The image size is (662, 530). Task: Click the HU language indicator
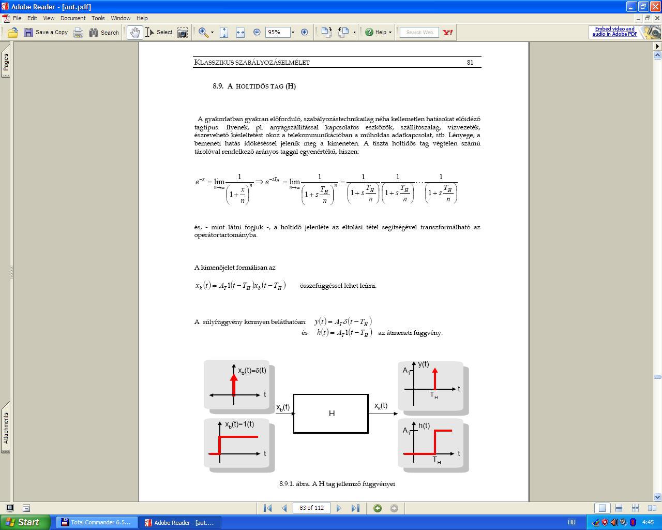[571, 522]
